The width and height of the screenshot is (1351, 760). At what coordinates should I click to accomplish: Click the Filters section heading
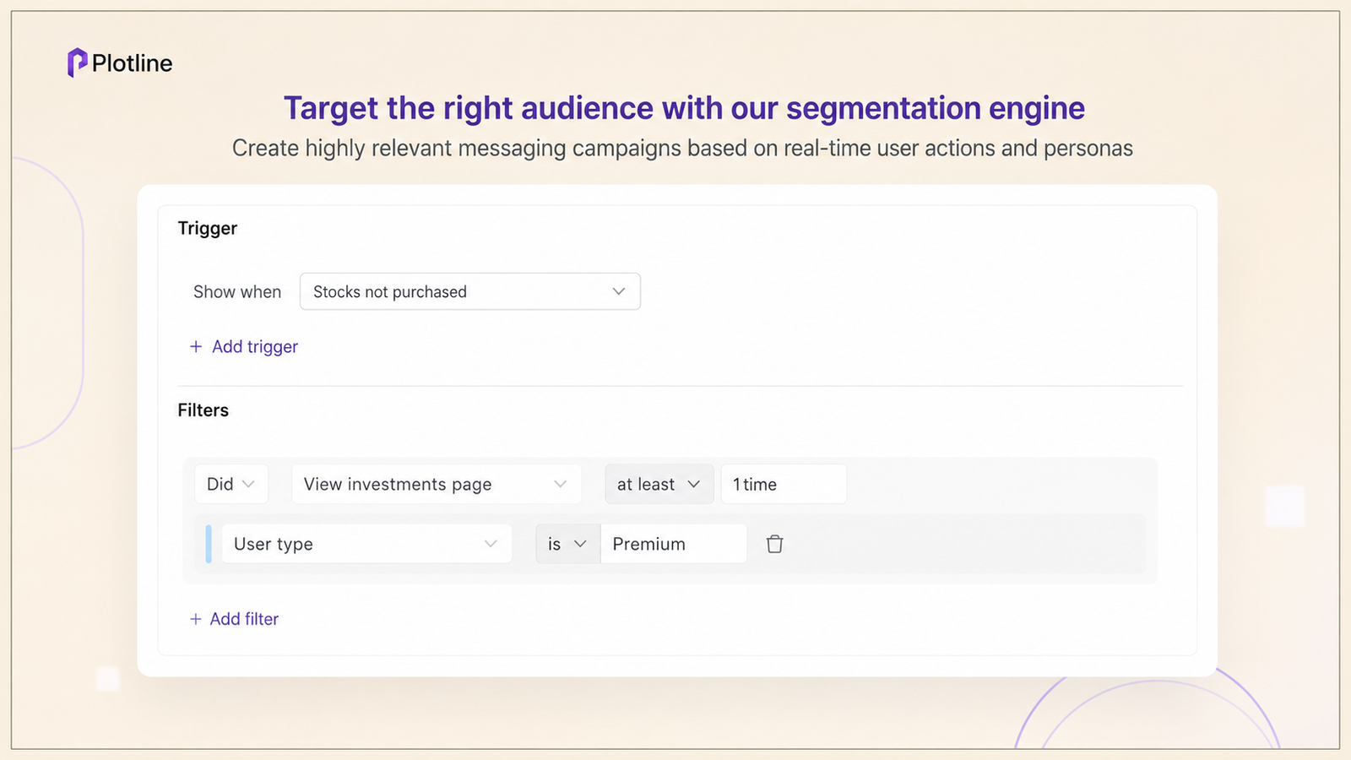[203, 410]
